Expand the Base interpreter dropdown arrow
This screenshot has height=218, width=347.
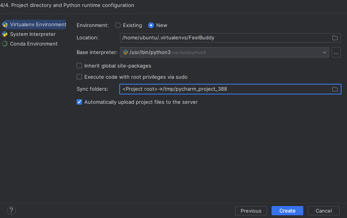pyautogui.click(x=325, y=52)
